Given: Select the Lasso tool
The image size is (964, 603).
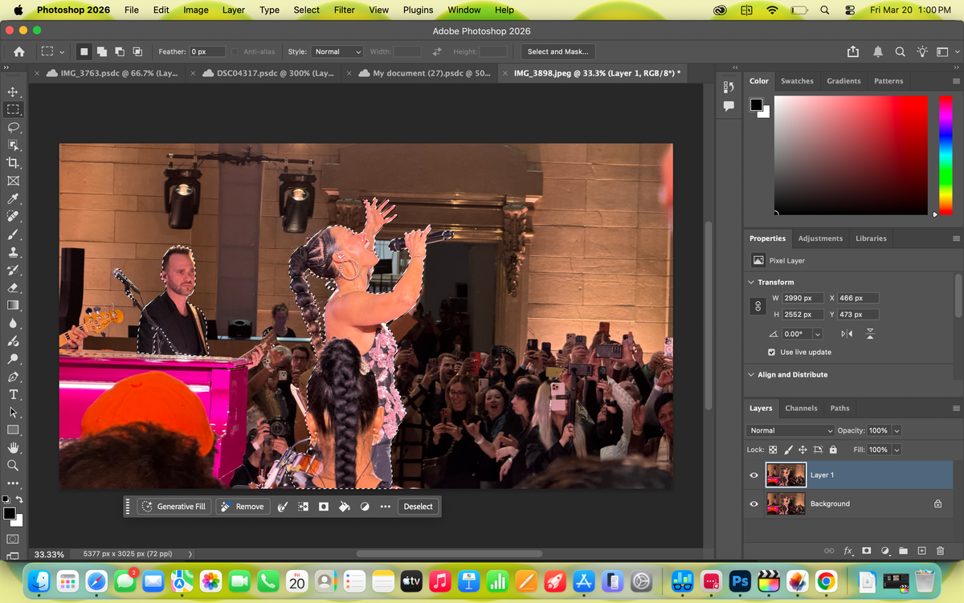Looking at the screenshot, I should click(x=13, y=127).
